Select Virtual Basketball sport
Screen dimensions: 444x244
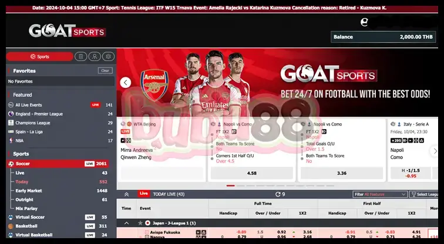pos(34,235)
